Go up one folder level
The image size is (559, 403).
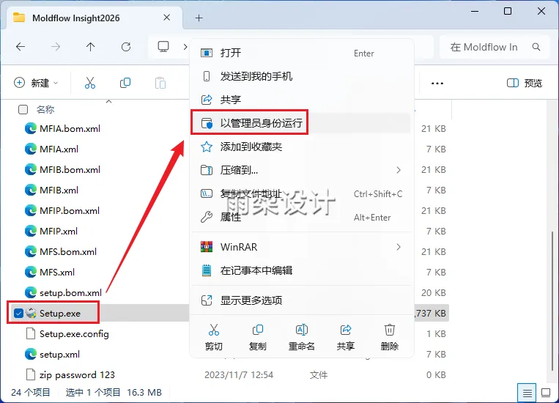click(90, 47)
